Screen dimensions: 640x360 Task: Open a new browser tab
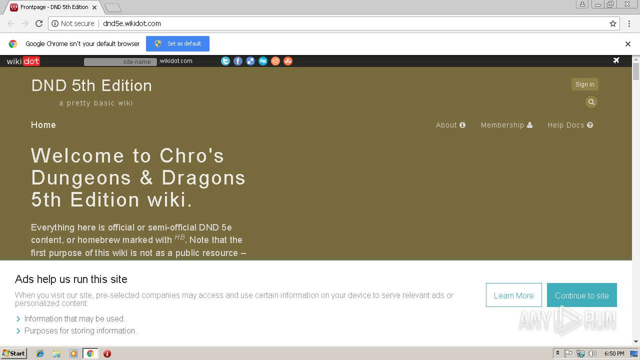[x=113, y=7]
